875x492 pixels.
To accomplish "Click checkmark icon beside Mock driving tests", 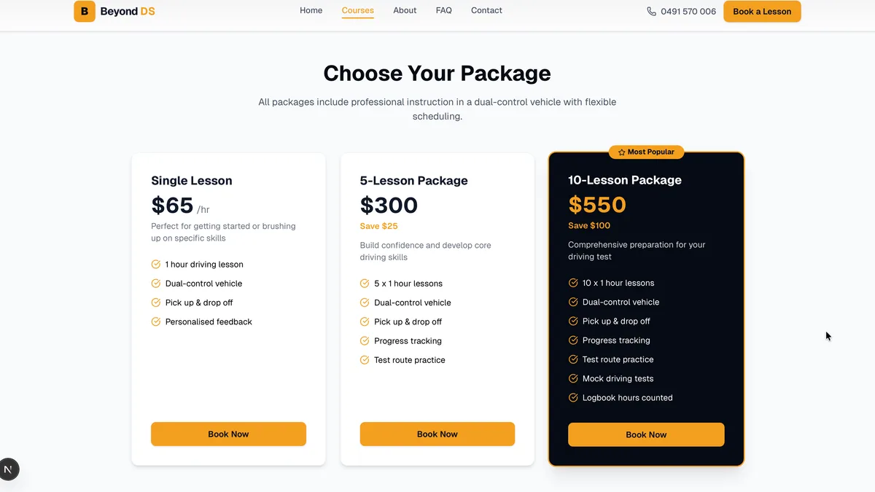I will coord(573,378).
